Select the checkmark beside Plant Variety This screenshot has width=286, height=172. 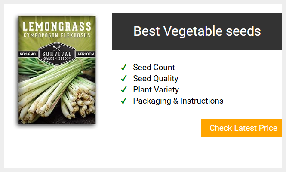(124, 89)
